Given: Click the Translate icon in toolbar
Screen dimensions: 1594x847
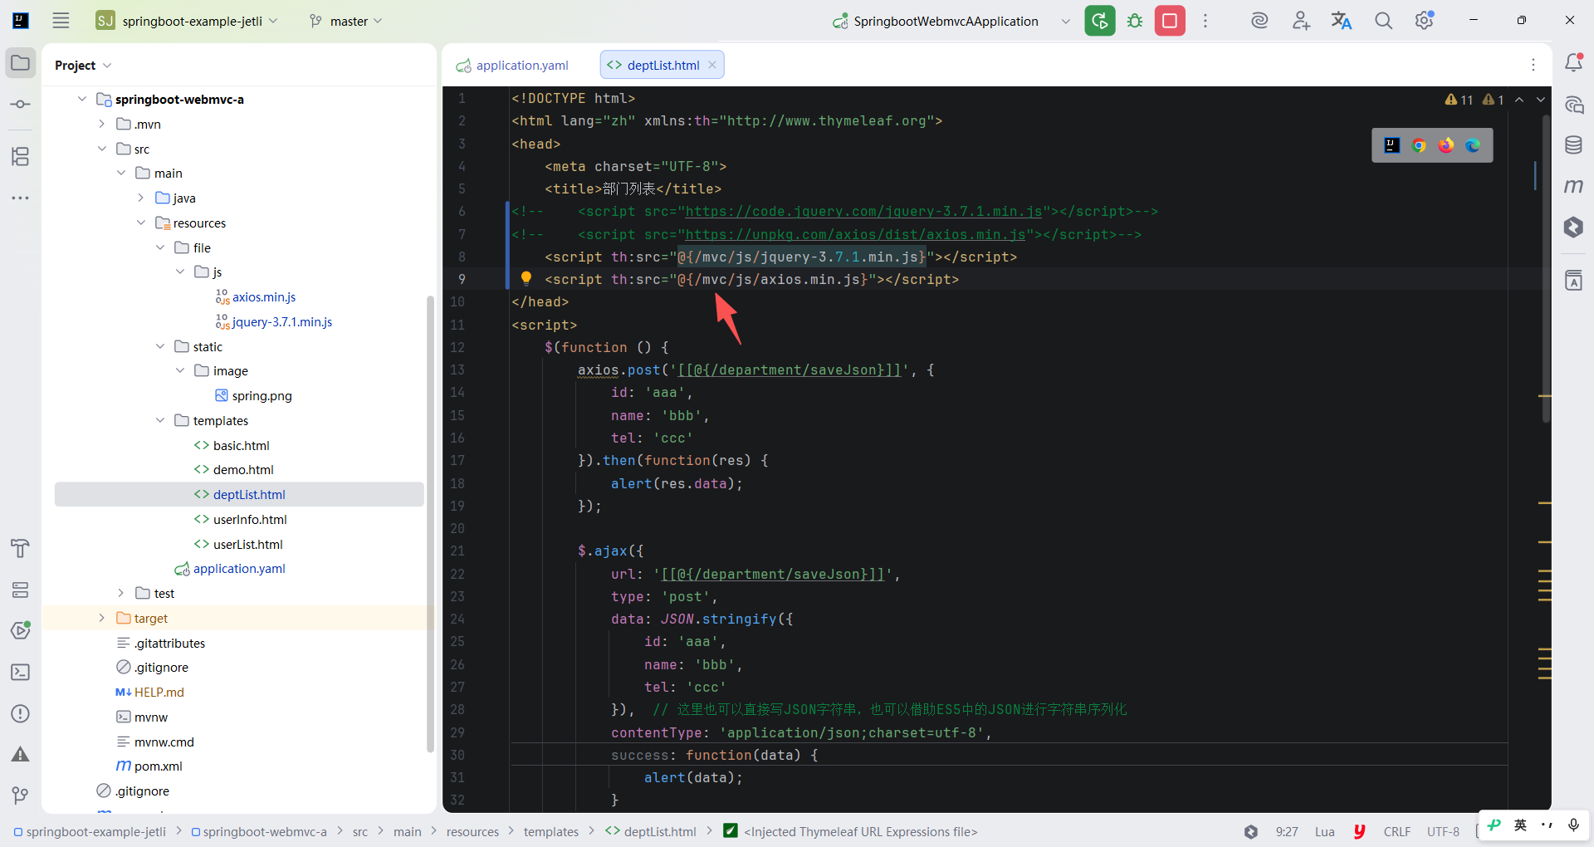Looking at the screenshot, I should (x=1342, y=21).
